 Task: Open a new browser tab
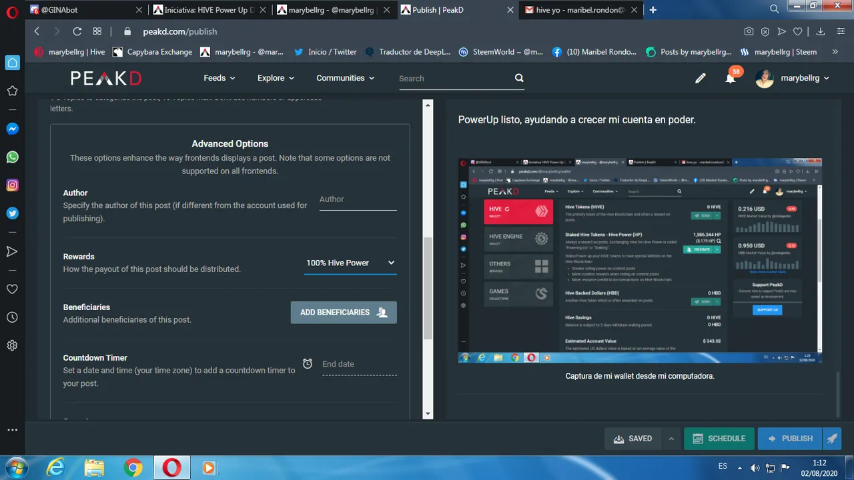pyautogui.click(x=653, y=10)
